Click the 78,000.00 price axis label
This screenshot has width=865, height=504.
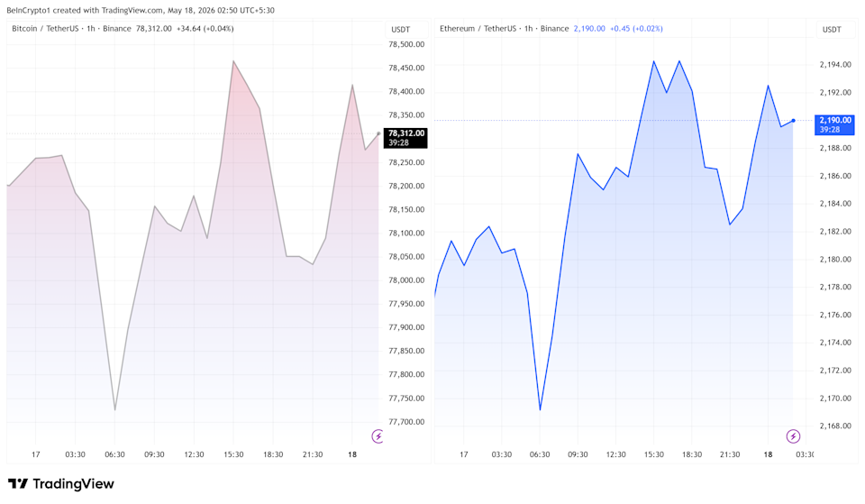pos(406,279)
